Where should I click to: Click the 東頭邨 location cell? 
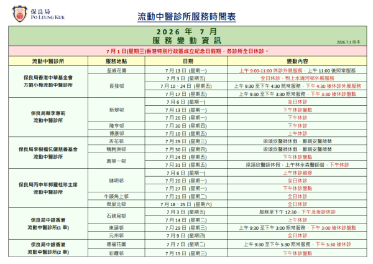coord(116,228)
